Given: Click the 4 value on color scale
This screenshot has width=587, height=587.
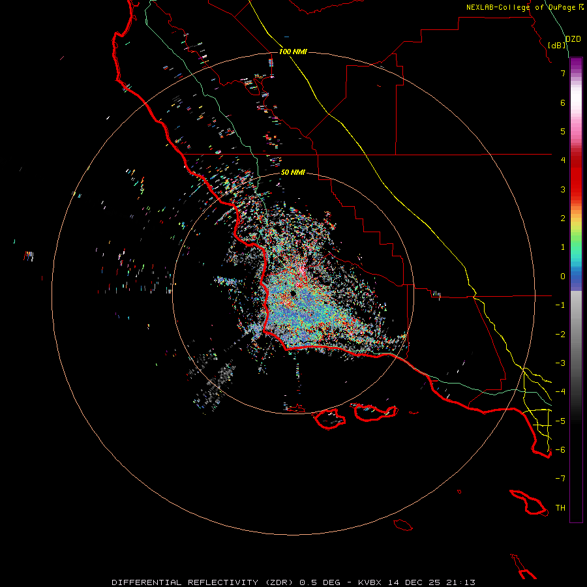Looking at the screenshot, I should (x=563, y=160).
